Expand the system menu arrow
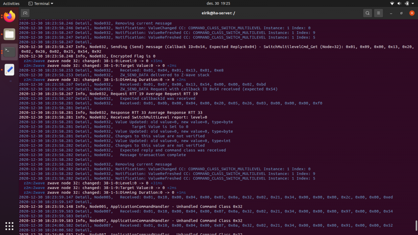 point(413,3)
